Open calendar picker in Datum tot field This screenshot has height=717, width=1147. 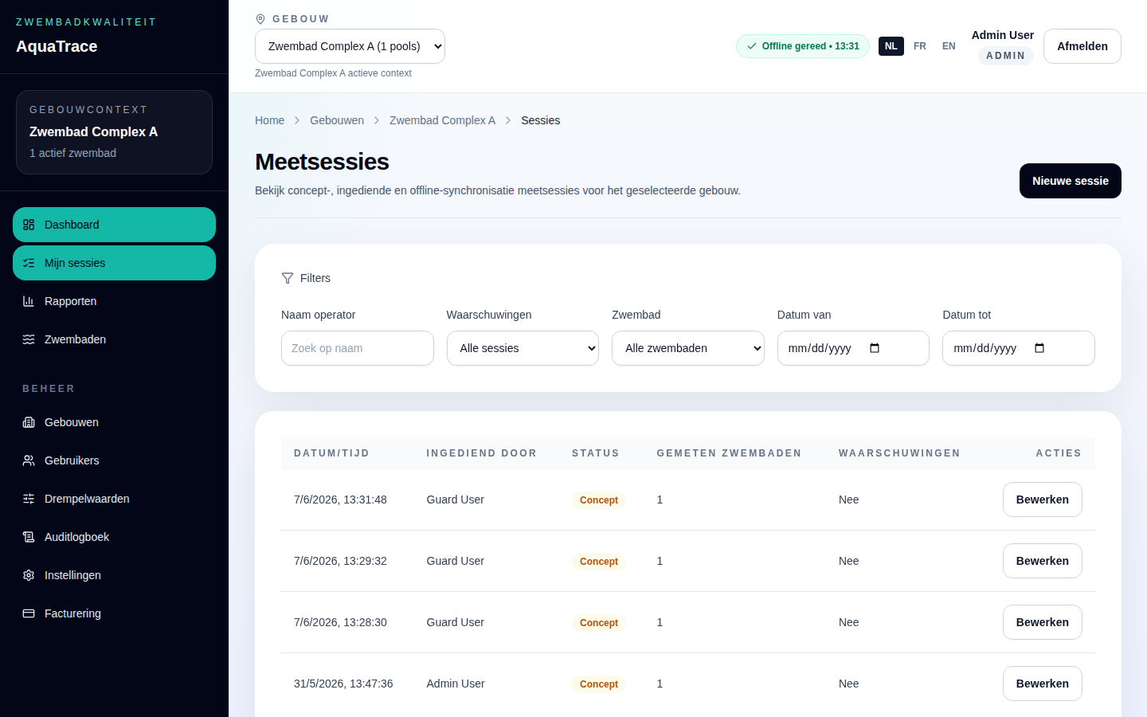click(1039, 348)
